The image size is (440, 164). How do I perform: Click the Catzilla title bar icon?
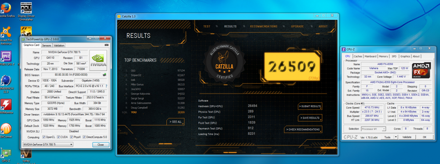point(118,16)
